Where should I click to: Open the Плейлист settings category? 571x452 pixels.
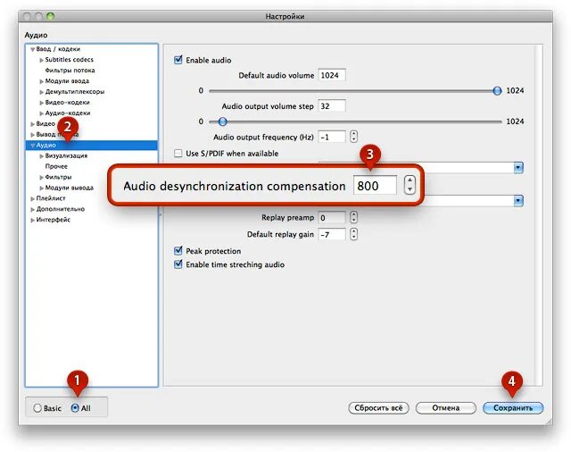pos(51,198)
